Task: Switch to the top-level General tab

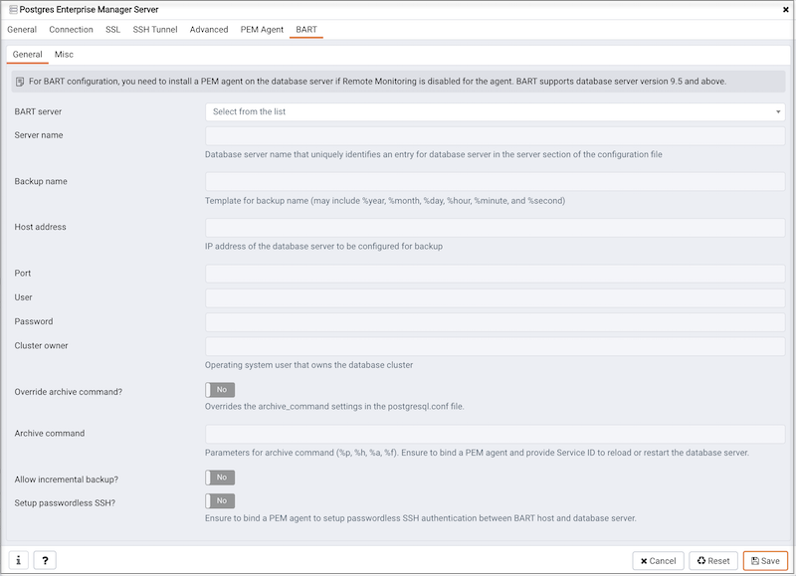Action: [22, 30]
